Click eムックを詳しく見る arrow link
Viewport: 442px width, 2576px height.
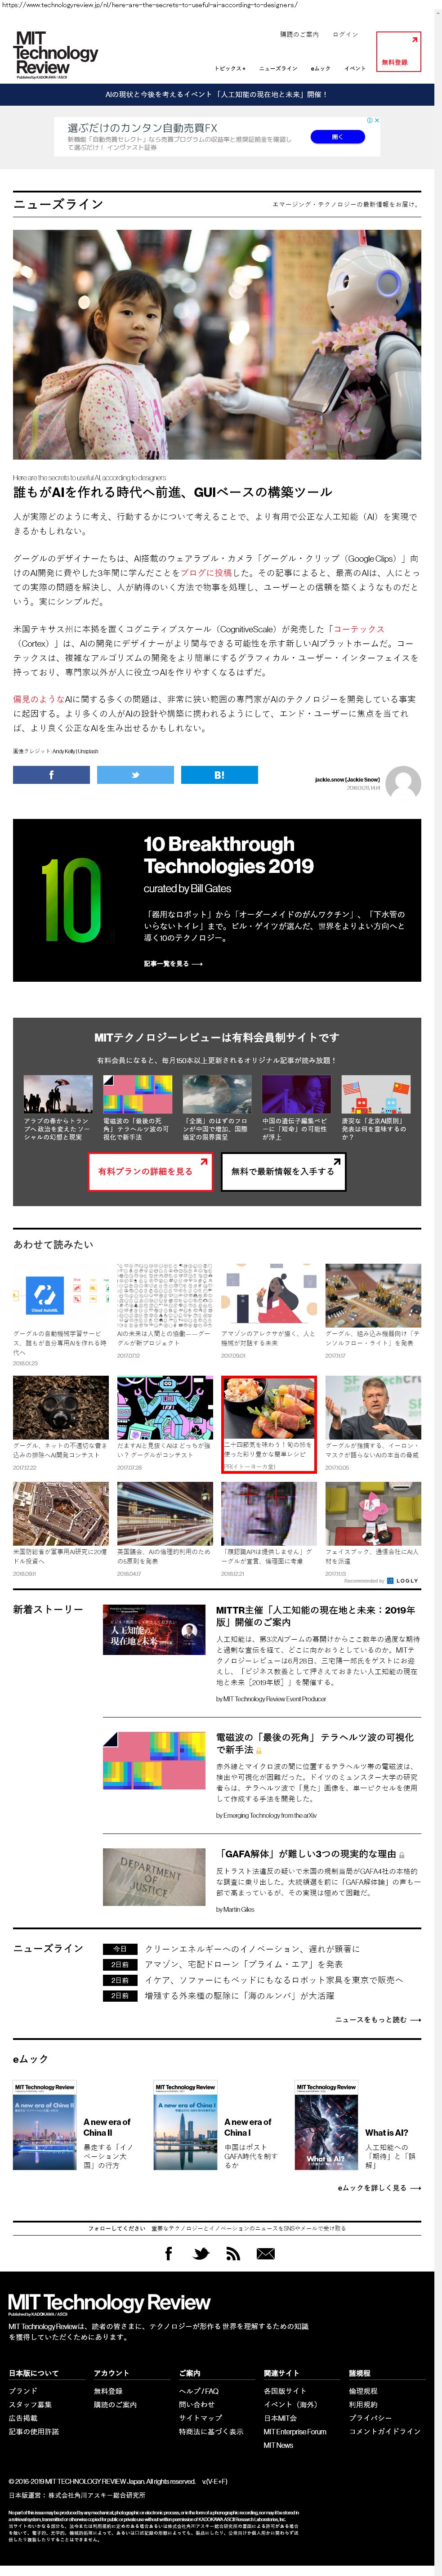click(x=379, y=2187)
